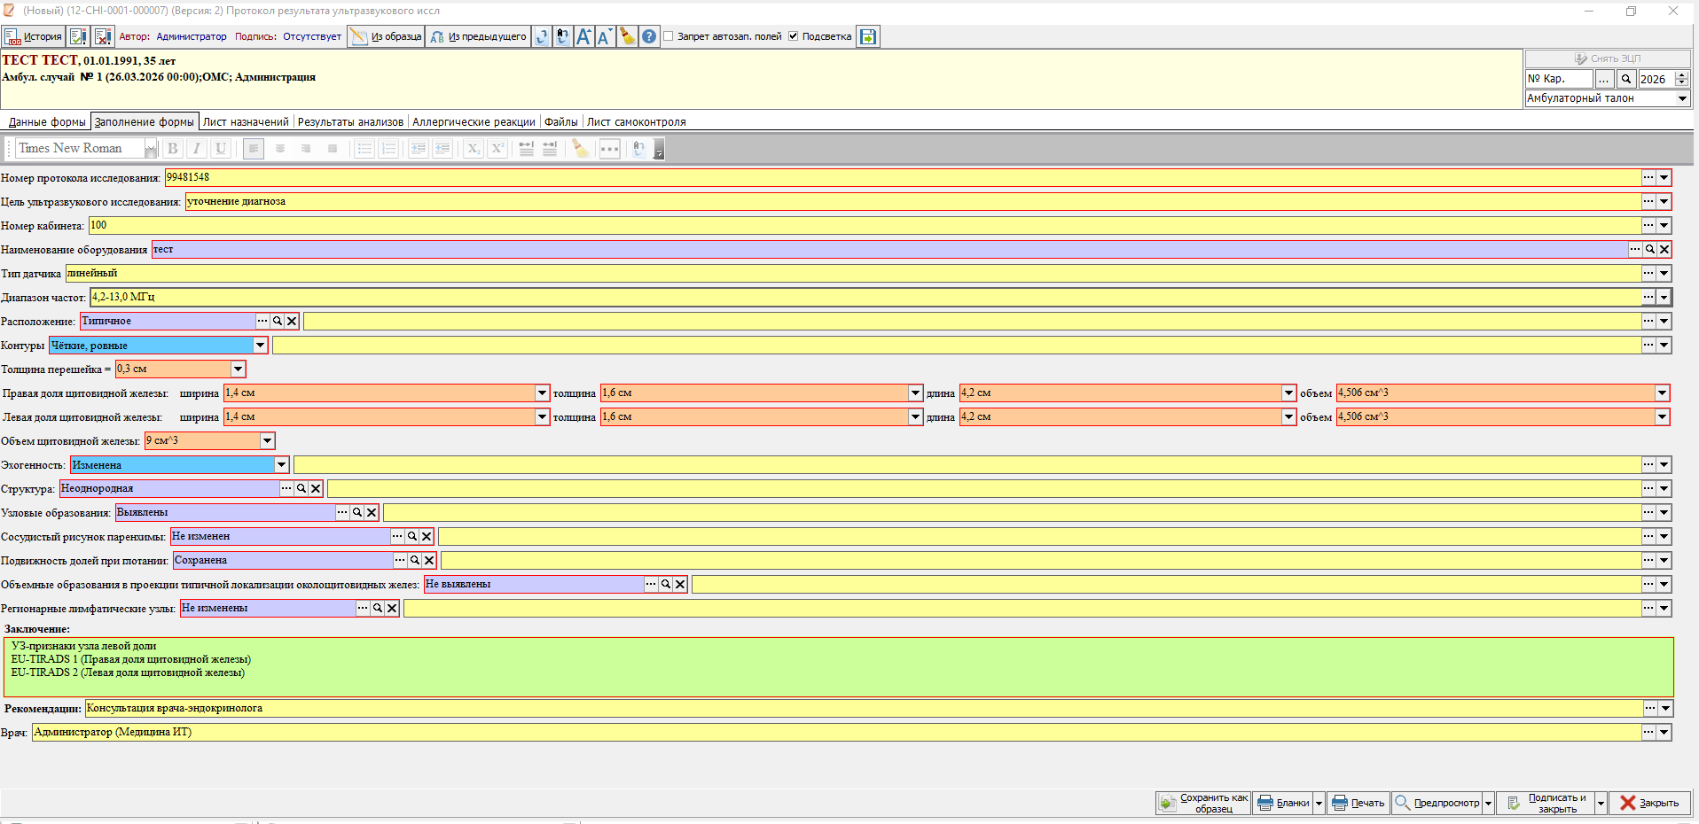The width and height of the screenshot is (1699, 824).
Task: Justify text in the editor toolbar
Action: point(333,149)
